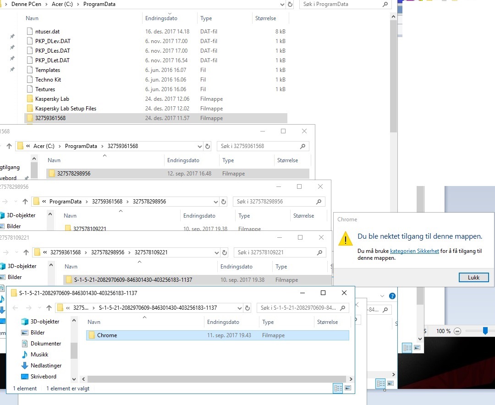Refresh the S-1-5-21 folder view
The width and height of the screenshot is (495, 405).
[247, 308]
